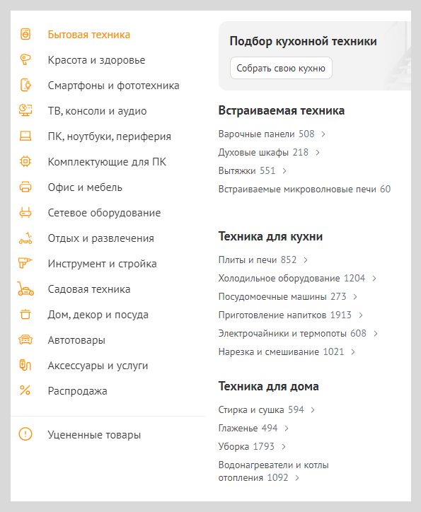Click the printer icon for Офис и мебель
This screenshot has height=512, width=421.
point(25,187)
